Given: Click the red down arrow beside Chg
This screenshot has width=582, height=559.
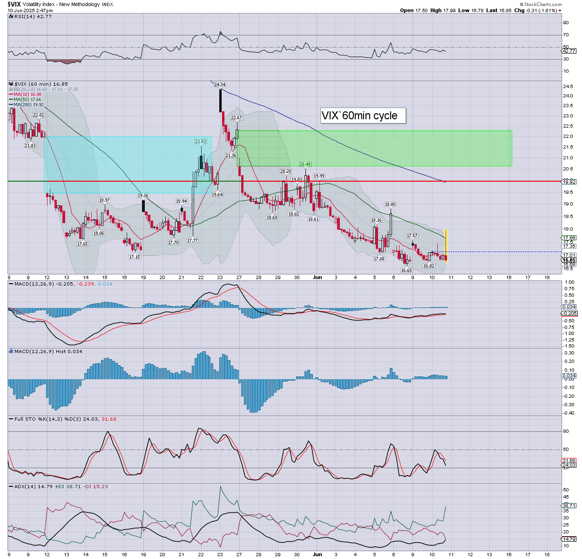Looking at the screenshot, I should (560, 10).
